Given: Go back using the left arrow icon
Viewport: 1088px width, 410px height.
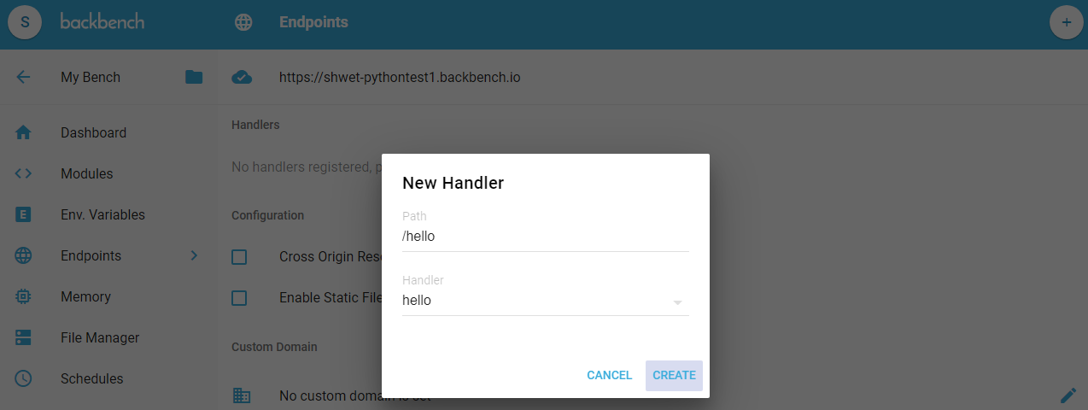Looking at the screenshot, I should pyautogui.click(x=24, y=77).
